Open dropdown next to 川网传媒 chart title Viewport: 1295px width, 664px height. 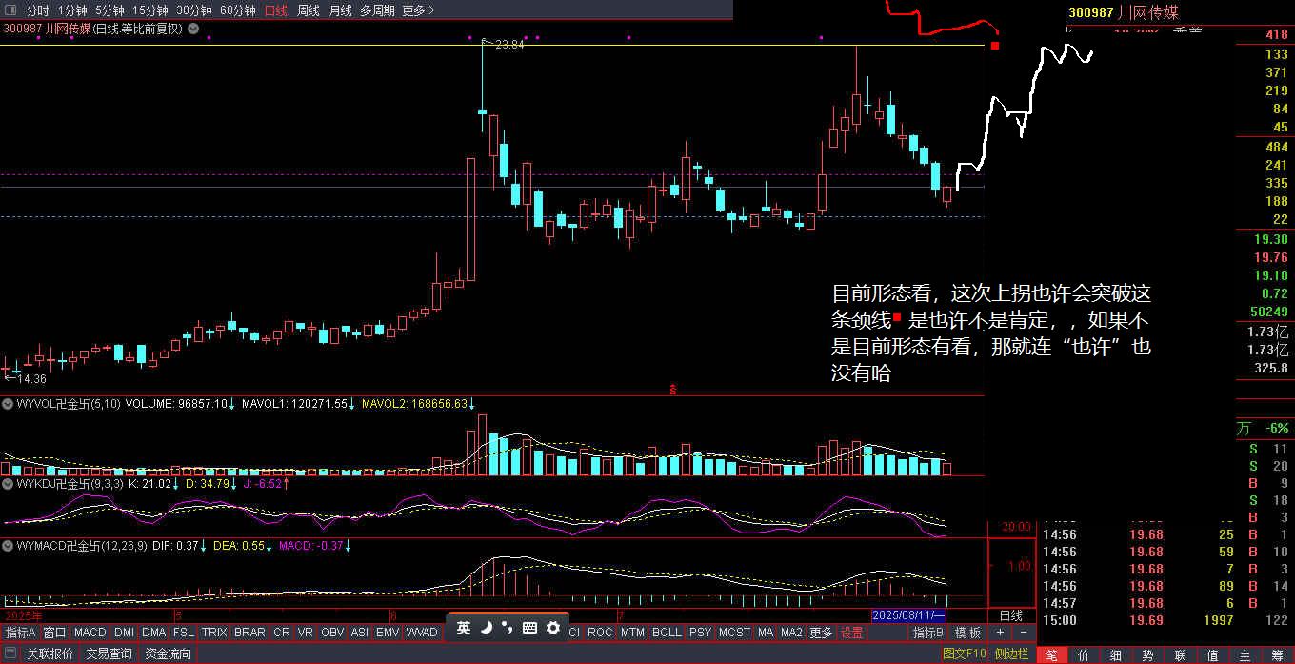coord(193,29)
